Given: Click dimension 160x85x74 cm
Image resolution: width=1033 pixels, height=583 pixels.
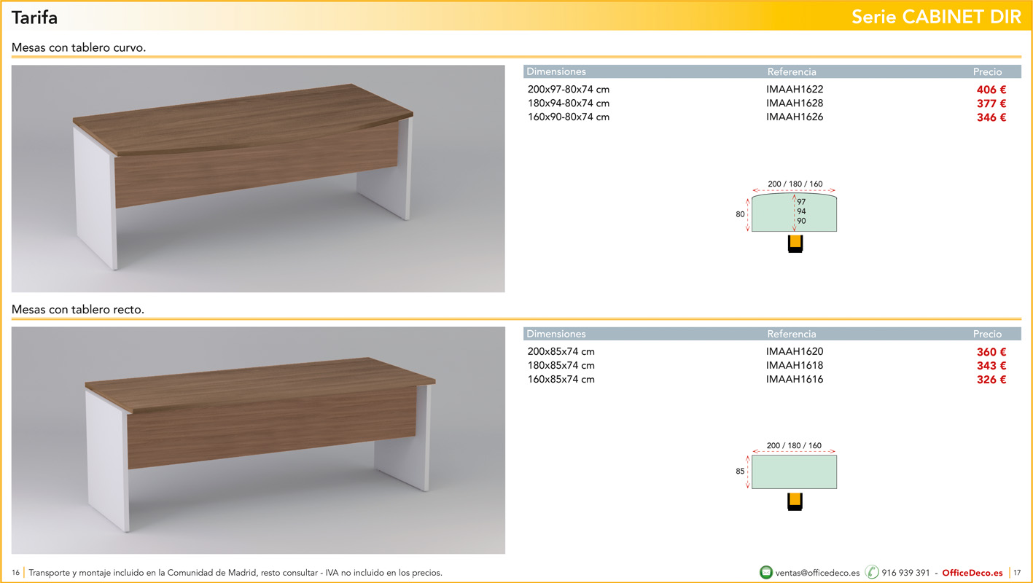Looking at the screenshot, I should click(x=561, y=380).
